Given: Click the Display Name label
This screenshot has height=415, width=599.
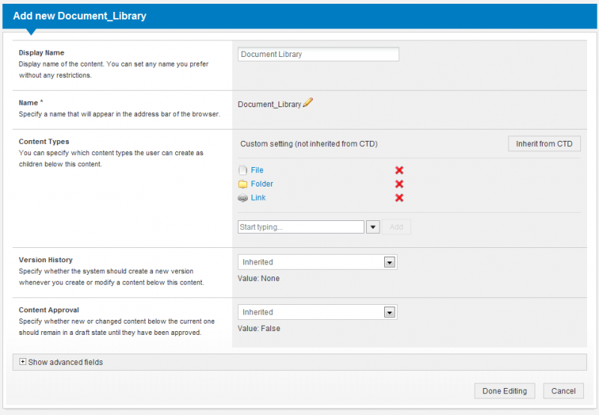Looking at the screenshot, I should [42, 52].
